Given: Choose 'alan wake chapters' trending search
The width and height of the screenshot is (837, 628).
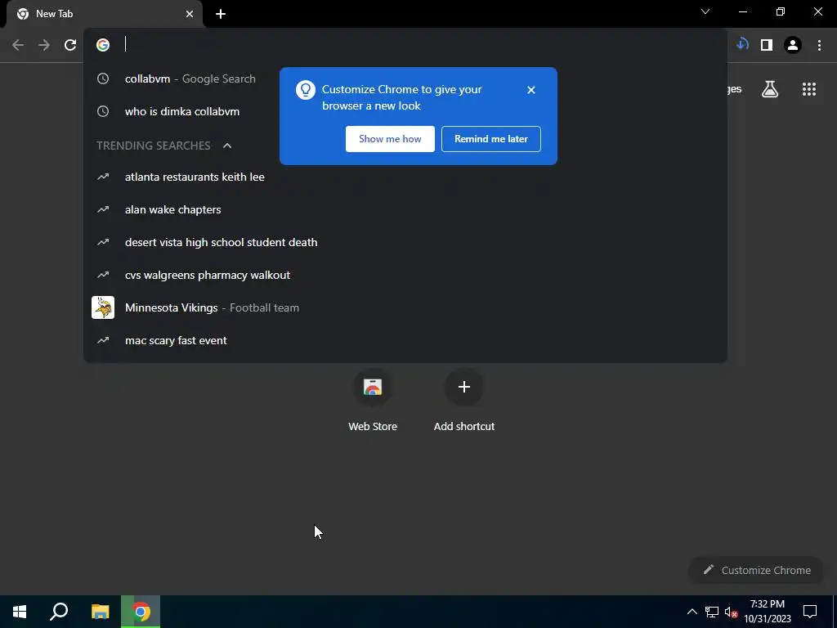Looking at the screenshot, I should [405, 209].
